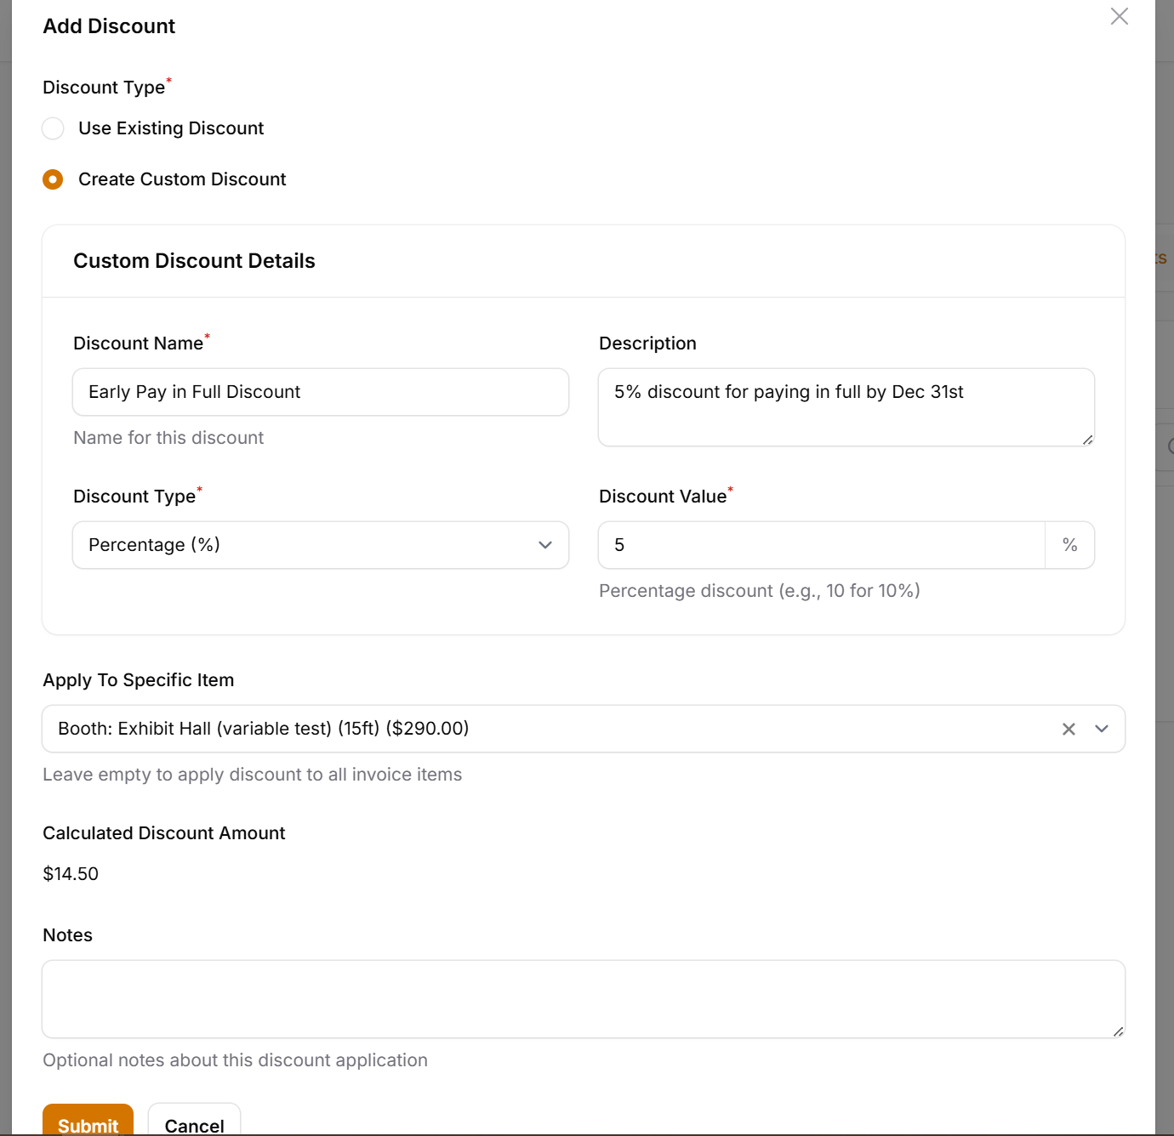This screenshot has width=1174, height=1136.
Task: Click inside the empty Notes text area
Action: 583,999
